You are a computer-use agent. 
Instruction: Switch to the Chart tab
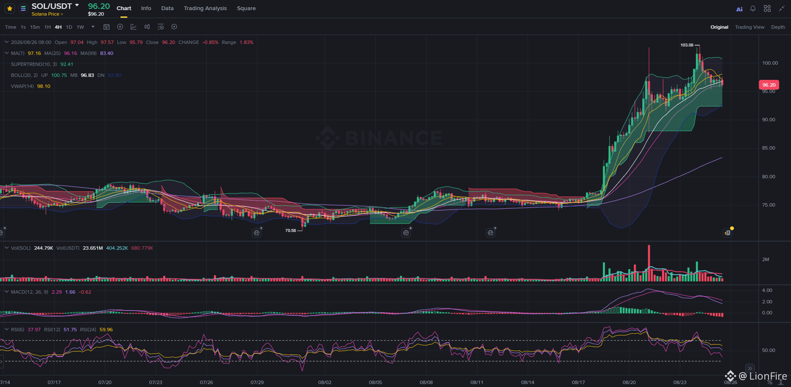[124, 8]
